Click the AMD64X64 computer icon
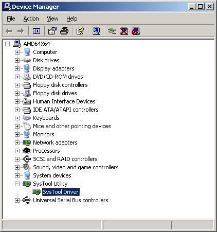 point(17,44)
